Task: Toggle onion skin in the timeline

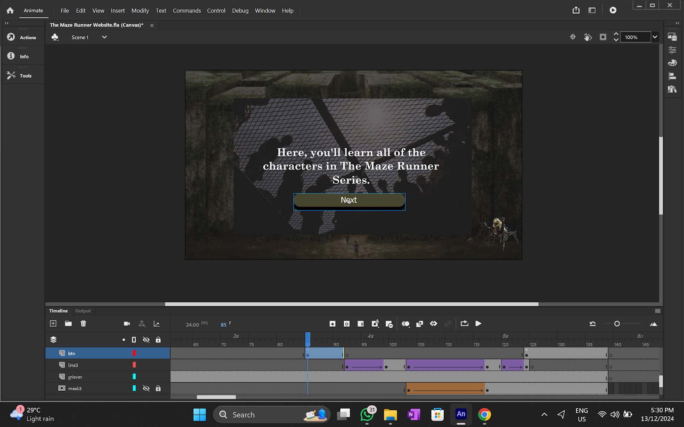Action: (x=405, y=324)
